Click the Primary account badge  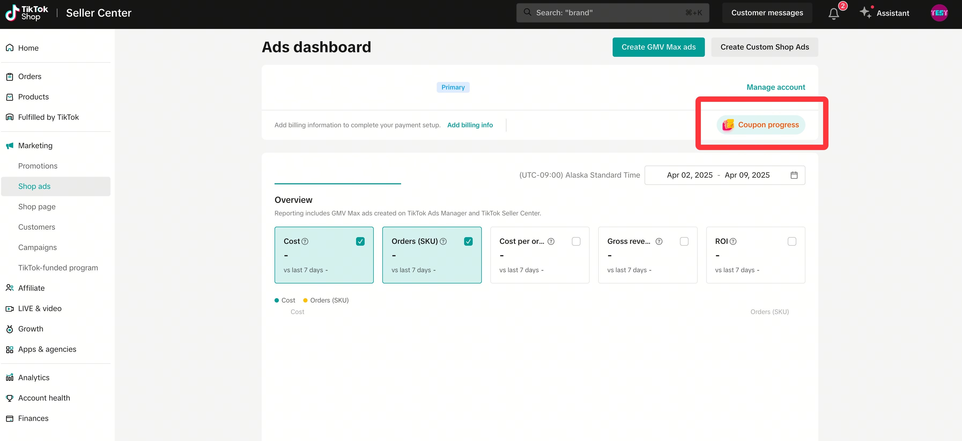[453, 87]
